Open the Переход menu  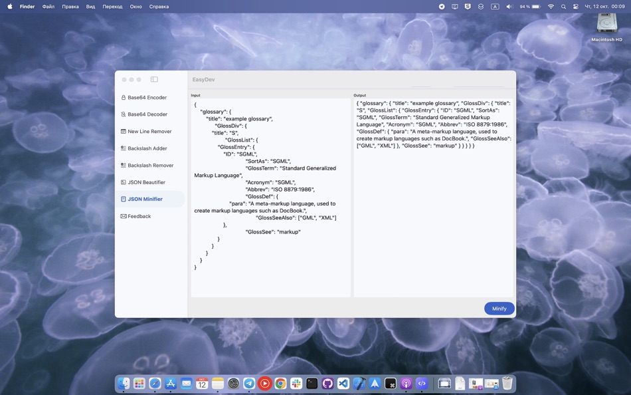pos(112,7)
